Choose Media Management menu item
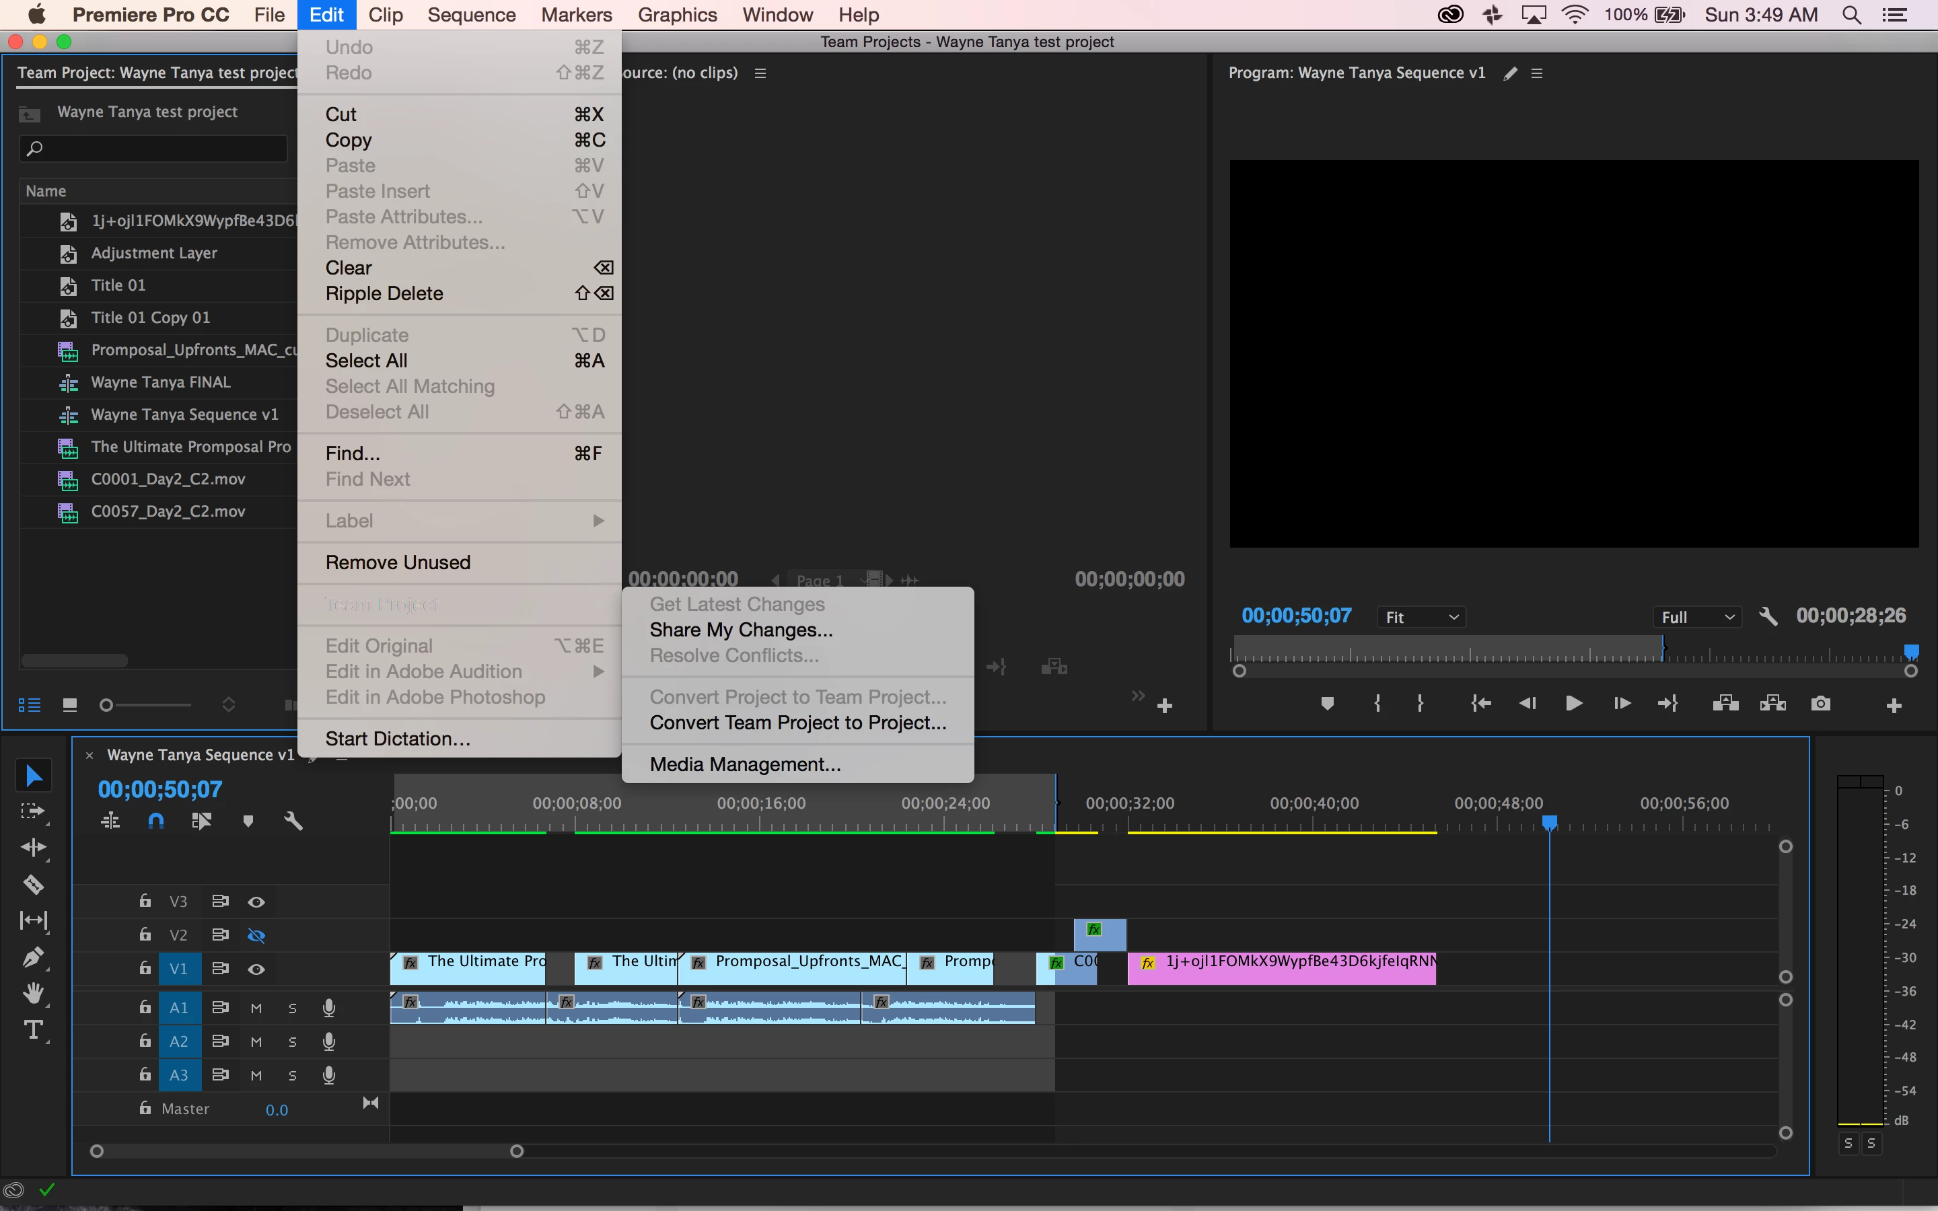1938x1211 pixels. click(745, 764)
